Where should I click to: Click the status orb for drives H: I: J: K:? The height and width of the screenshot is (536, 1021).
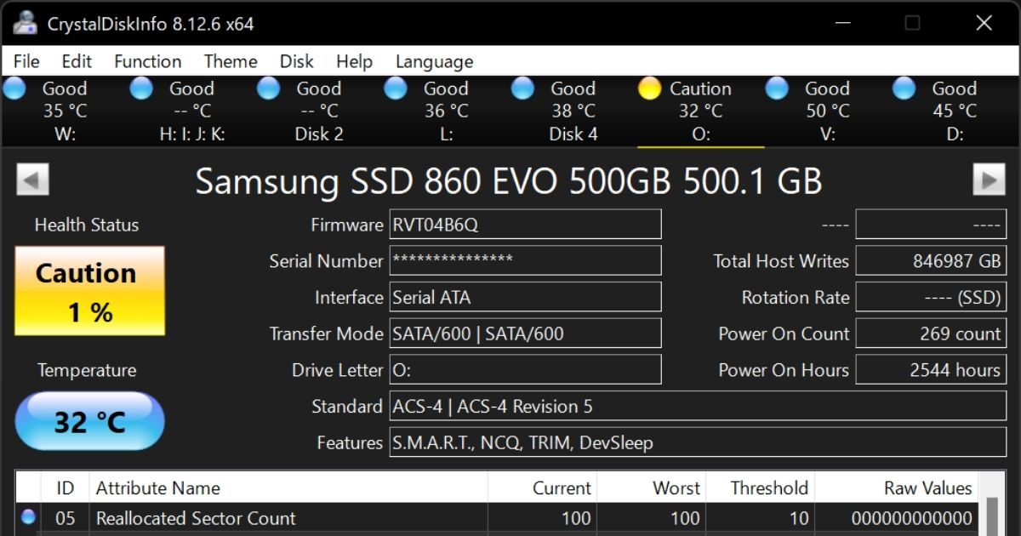click(x=141, y=88)
